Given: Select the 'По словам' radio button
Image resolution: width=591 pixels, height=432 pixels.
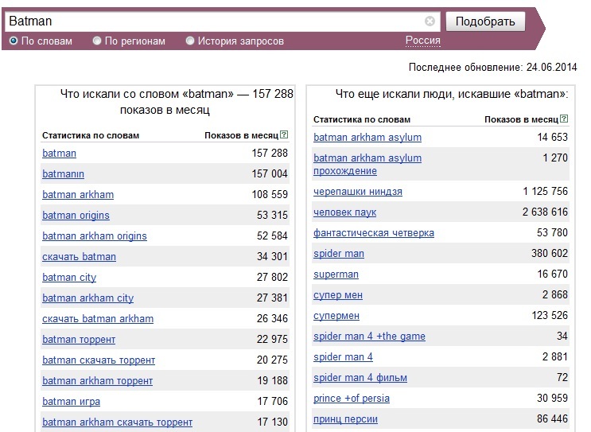Looking at the screenshot, I should tap(14, 41).
